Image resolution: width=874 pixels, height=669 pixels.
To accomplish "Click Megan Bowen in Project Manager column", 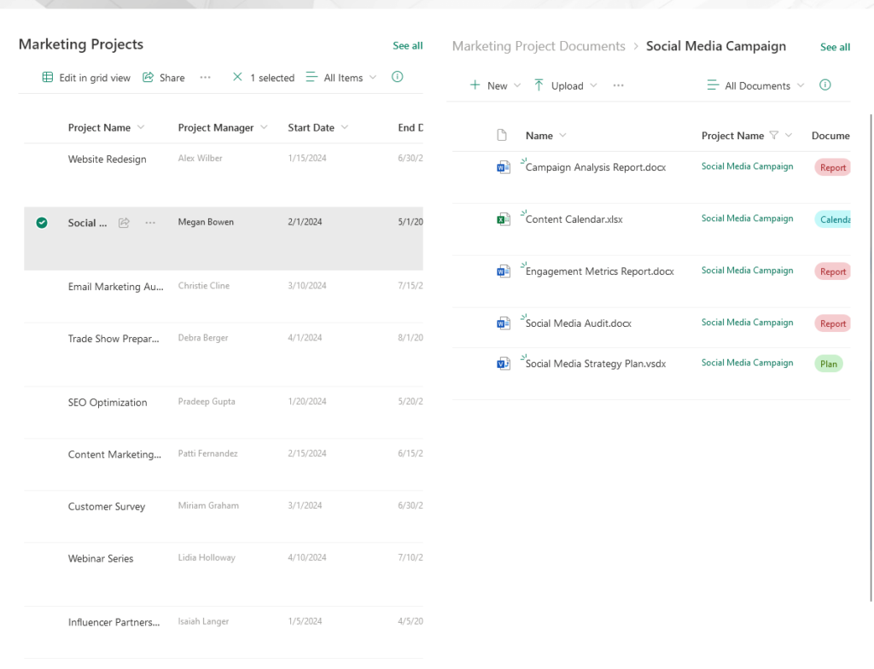I will (206, 222).
